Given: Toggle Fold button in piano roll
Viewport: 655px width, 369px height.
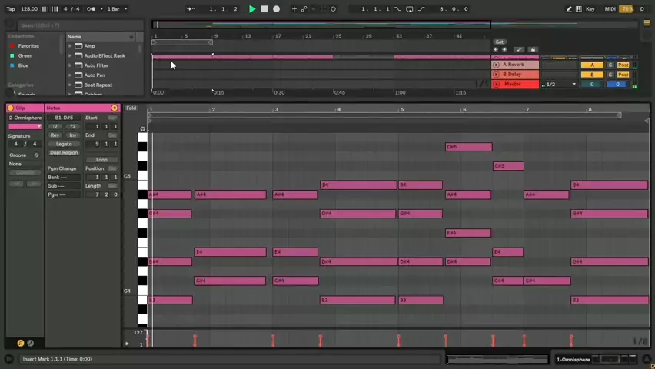Looking at the screenshot, I should pos(131,108).
